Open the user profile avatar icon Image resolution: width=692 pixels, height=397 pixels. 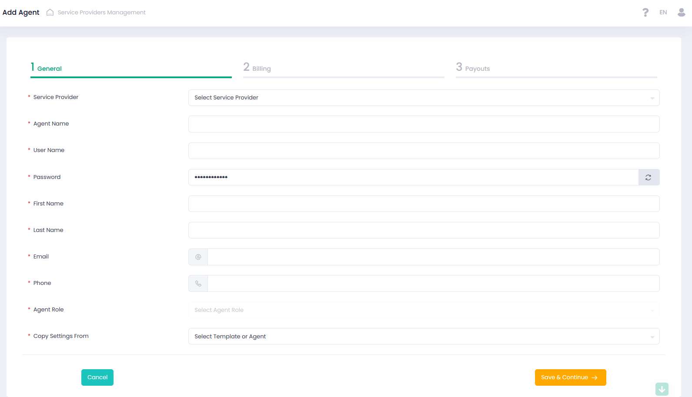tap(681, 12)
